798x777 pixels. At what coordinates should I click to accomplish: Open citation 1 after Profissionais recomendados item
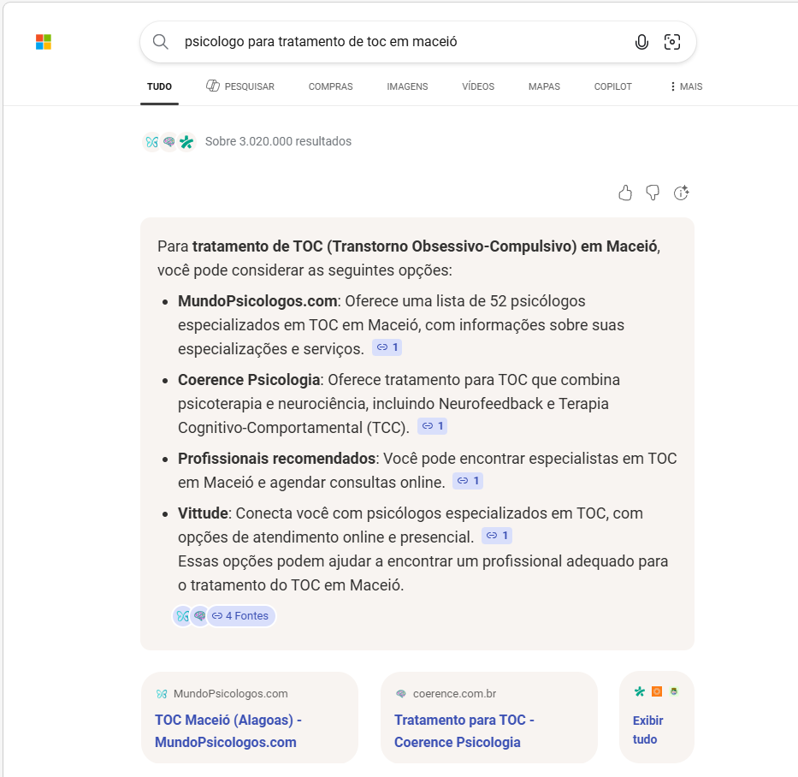[x=468, y=481]
